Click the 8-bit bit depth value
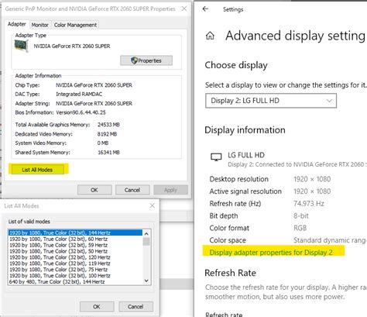This screenshot has height=317, width=367. (x=301, y=215)
